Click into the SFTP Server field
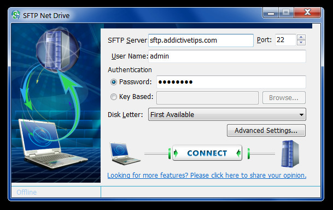This screenshot has height=210, width=333. [201, 40]
